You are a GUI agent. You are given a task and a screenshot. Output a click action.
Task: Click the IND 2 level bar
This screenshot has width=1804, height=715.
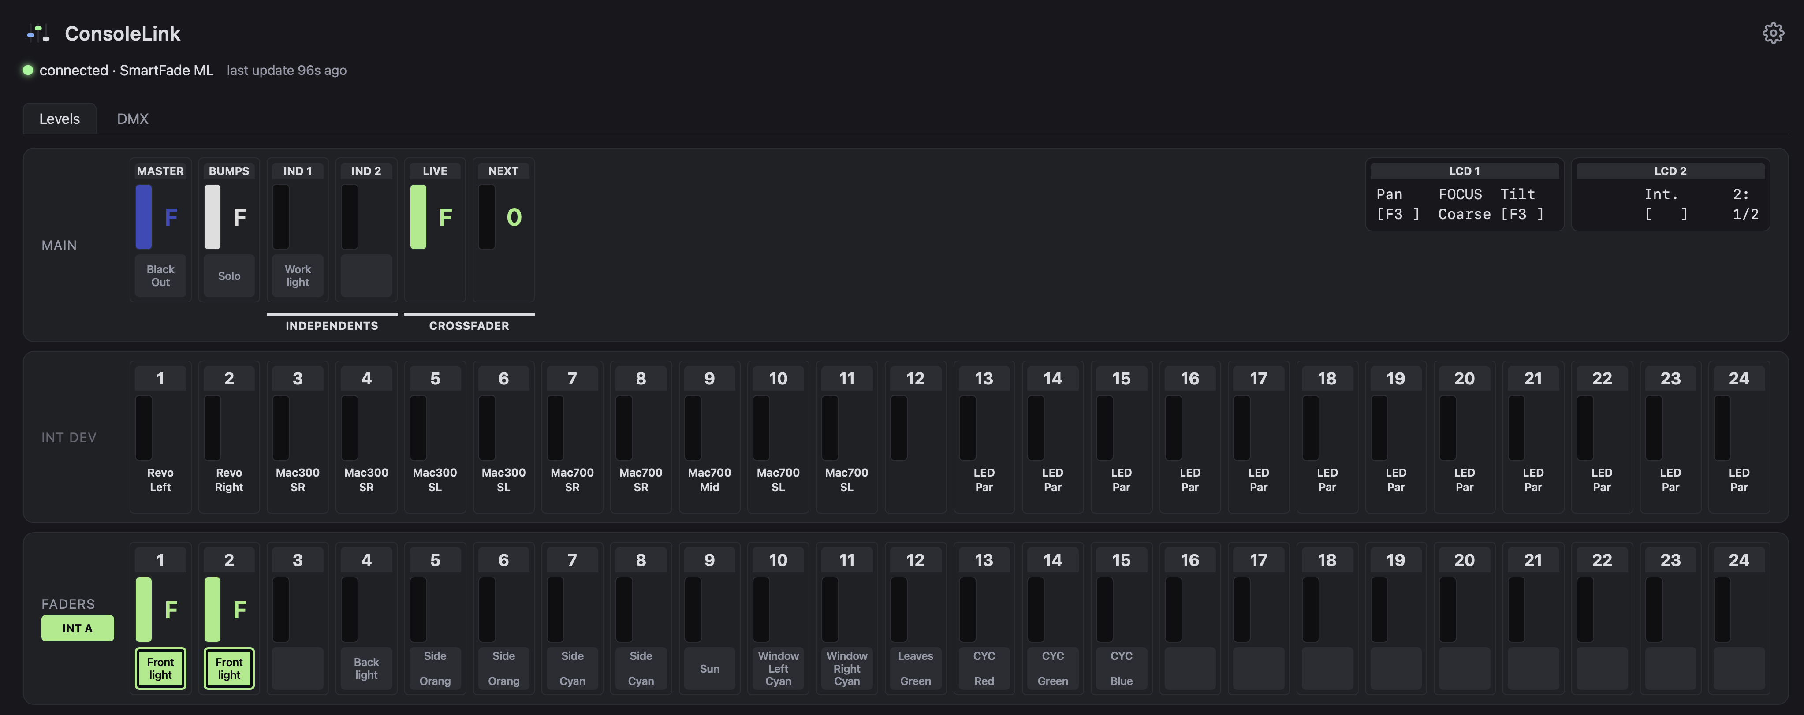coord(350,216)
